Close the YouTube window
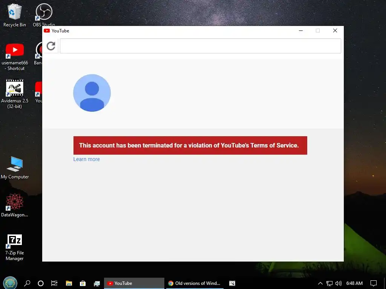This screenshot has height=289, width=386. pos(335,30)
